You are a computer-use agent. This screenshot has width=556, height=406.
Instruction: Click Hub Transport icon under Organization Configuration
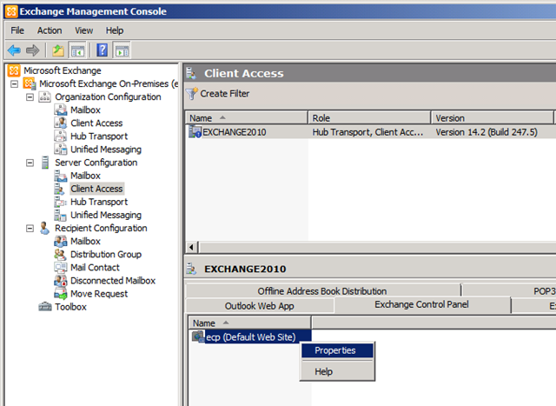[x=61, y=136]
